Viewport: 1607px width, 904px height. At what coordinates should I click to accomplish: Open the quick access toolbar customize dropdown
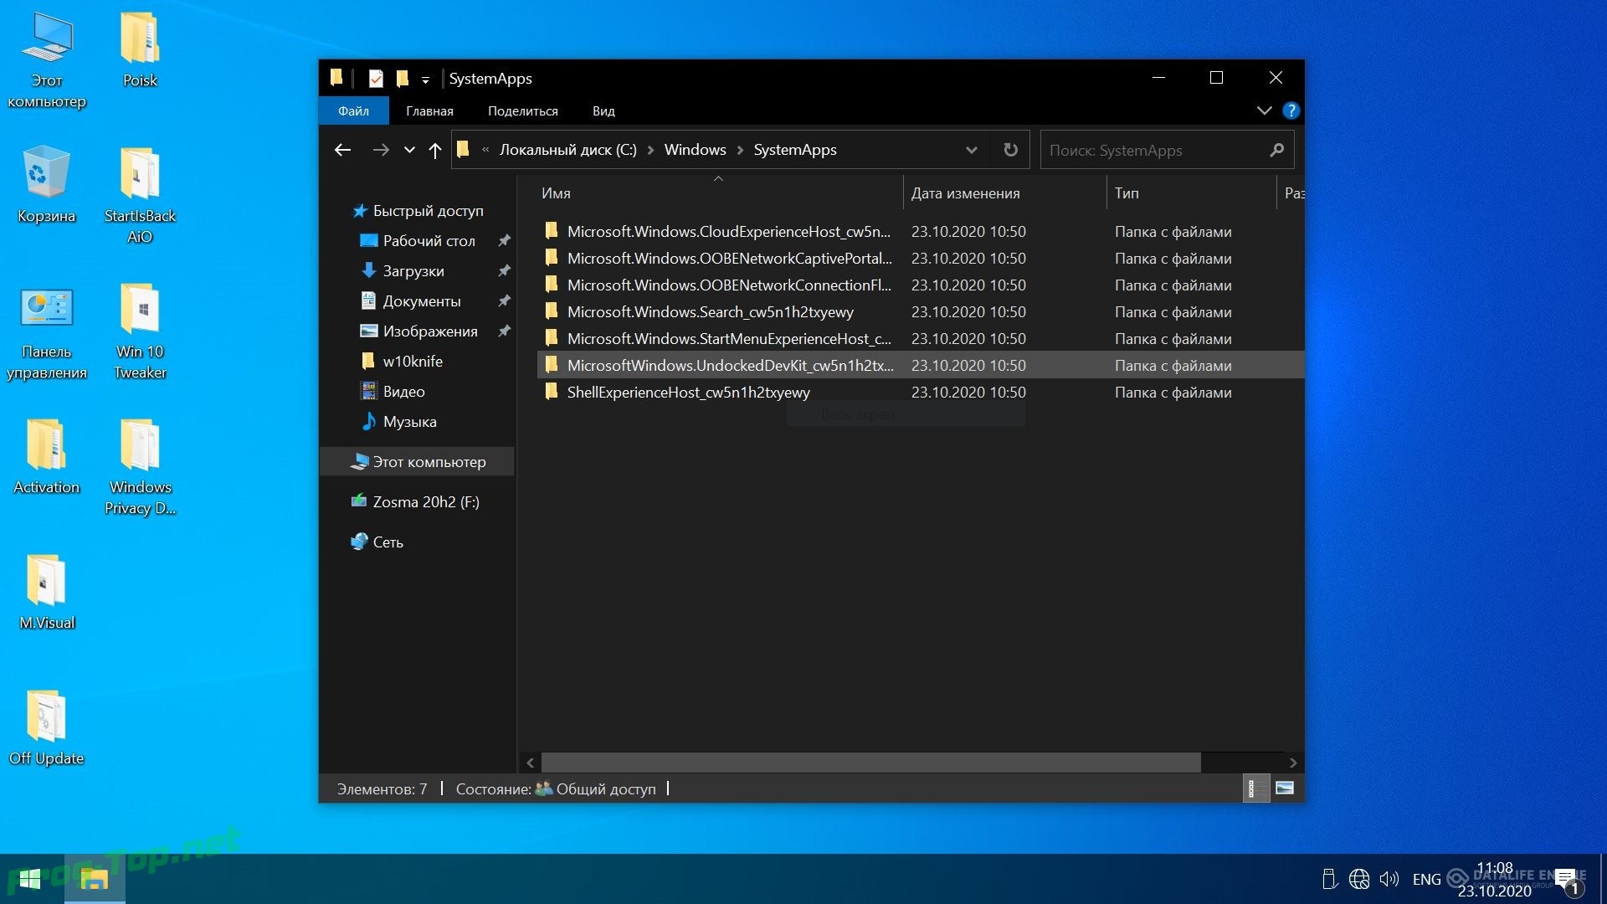425,80
